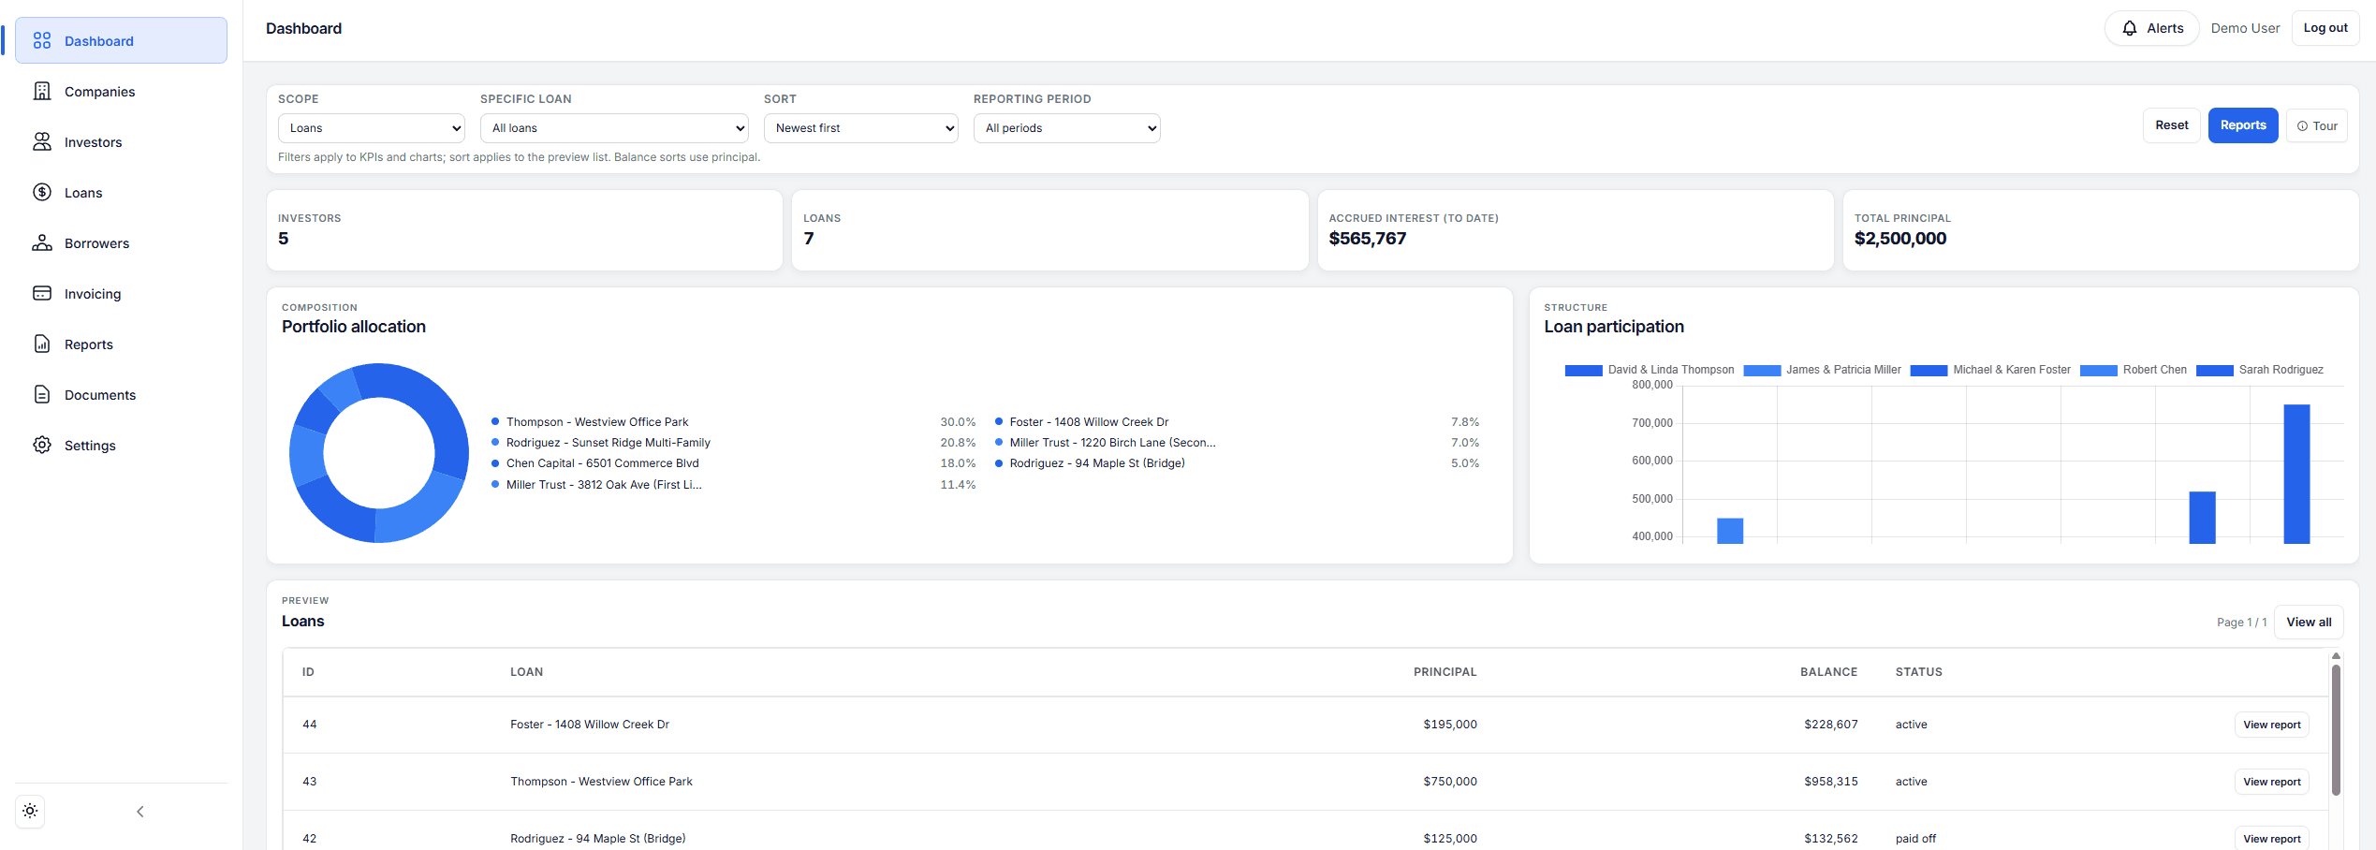Expand the Specific Loan selector
This screenshot has width=2376, height=850.
(x=613, y=127)
